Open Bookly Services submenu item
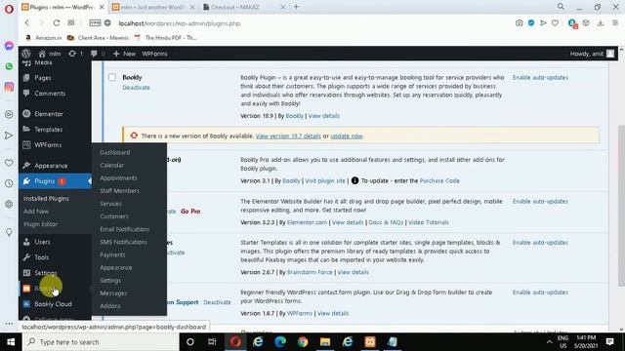The height and width of the screenshot is (351, 625). (x=110, y=204)
